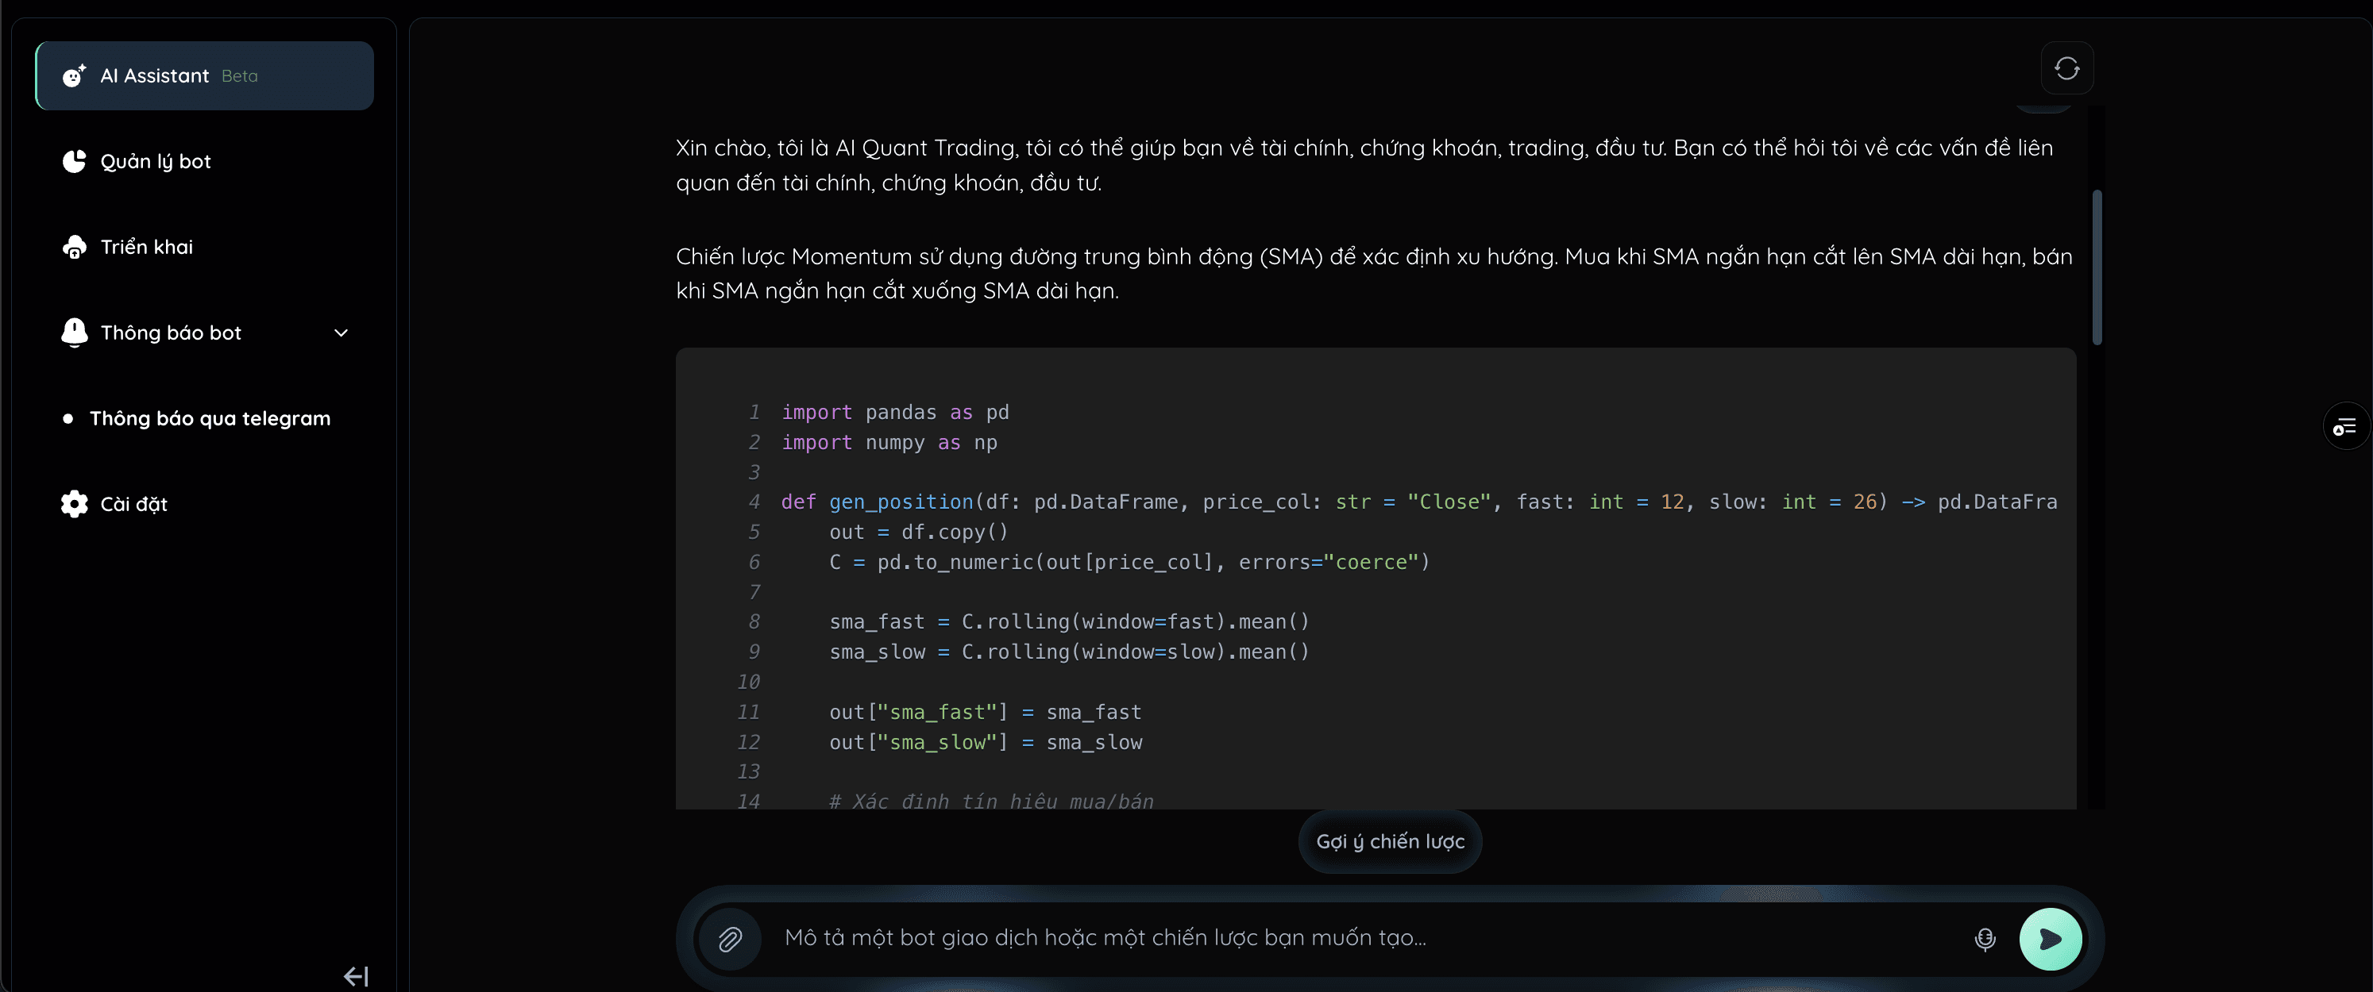
Task: Click the refresh conversation icon
Action: [2066, 68]
